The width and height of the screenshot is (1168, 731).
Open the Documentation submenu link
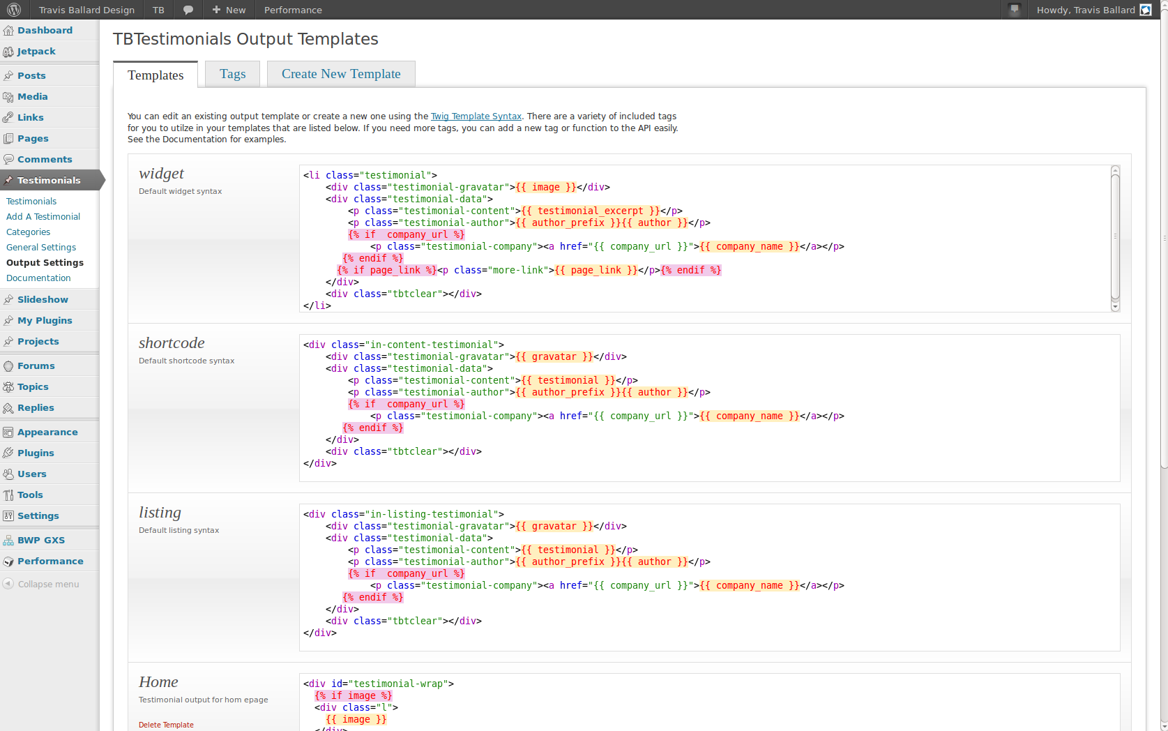coord(38,278)
